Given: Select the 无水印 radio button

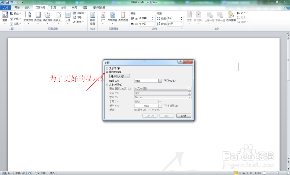Looking at the screenshot, I should click(107, 68).
